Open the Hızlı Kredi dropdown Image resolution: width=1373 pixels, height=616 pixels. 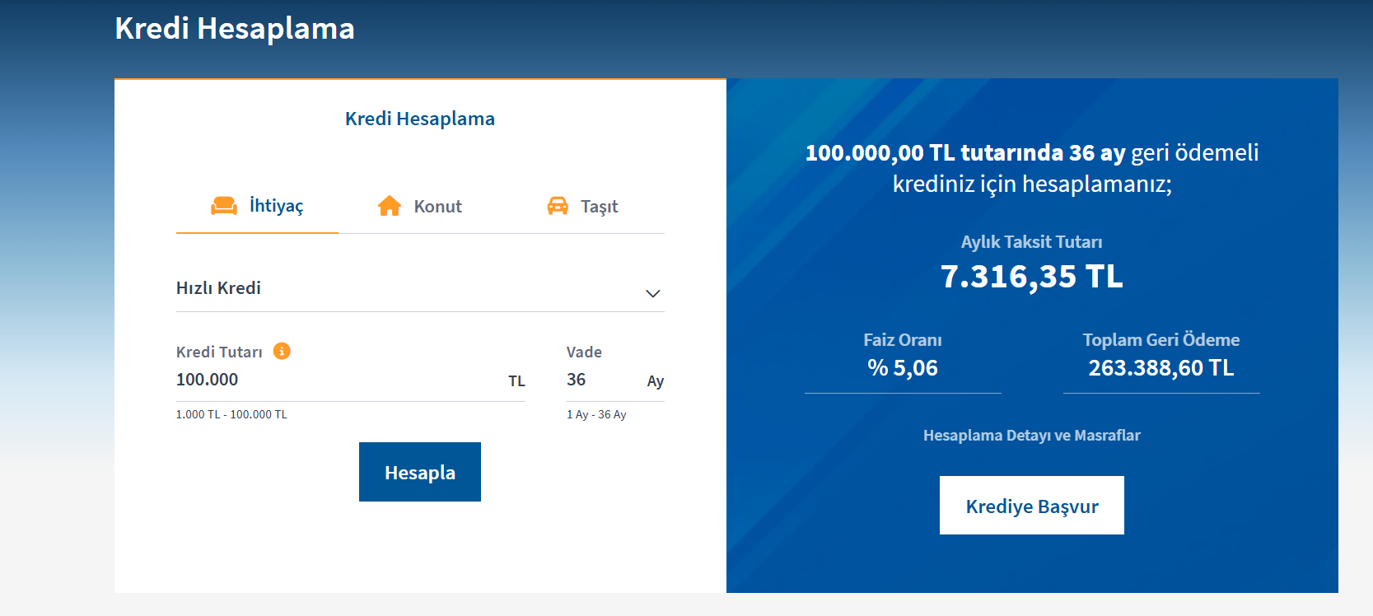[x=412, y=288]
